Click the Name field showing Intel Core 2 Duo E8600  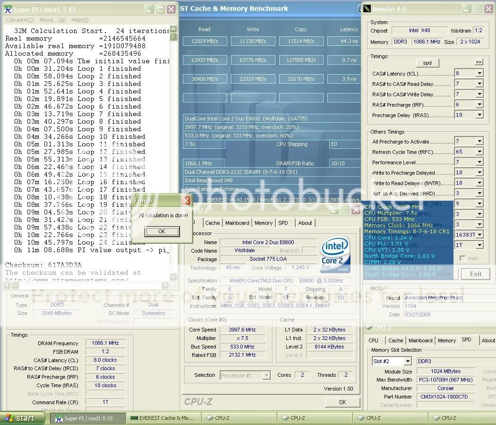[x=268, y=242]
